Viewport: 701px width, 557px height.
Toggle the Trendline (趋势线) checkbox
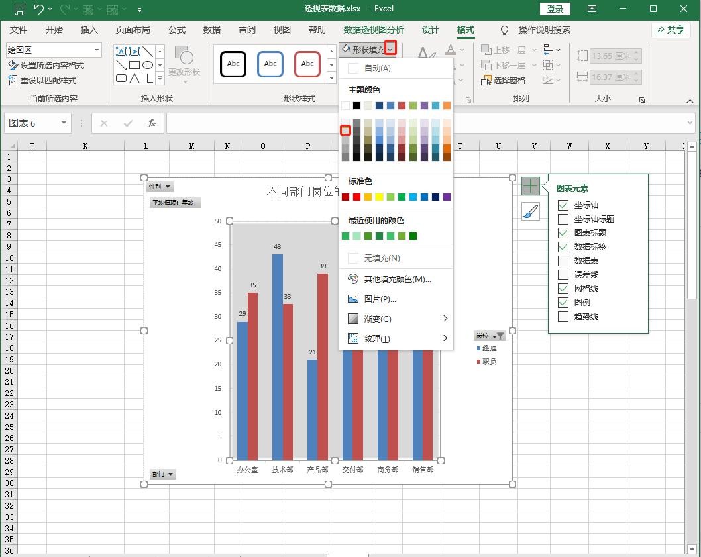[x=563, y=317]
